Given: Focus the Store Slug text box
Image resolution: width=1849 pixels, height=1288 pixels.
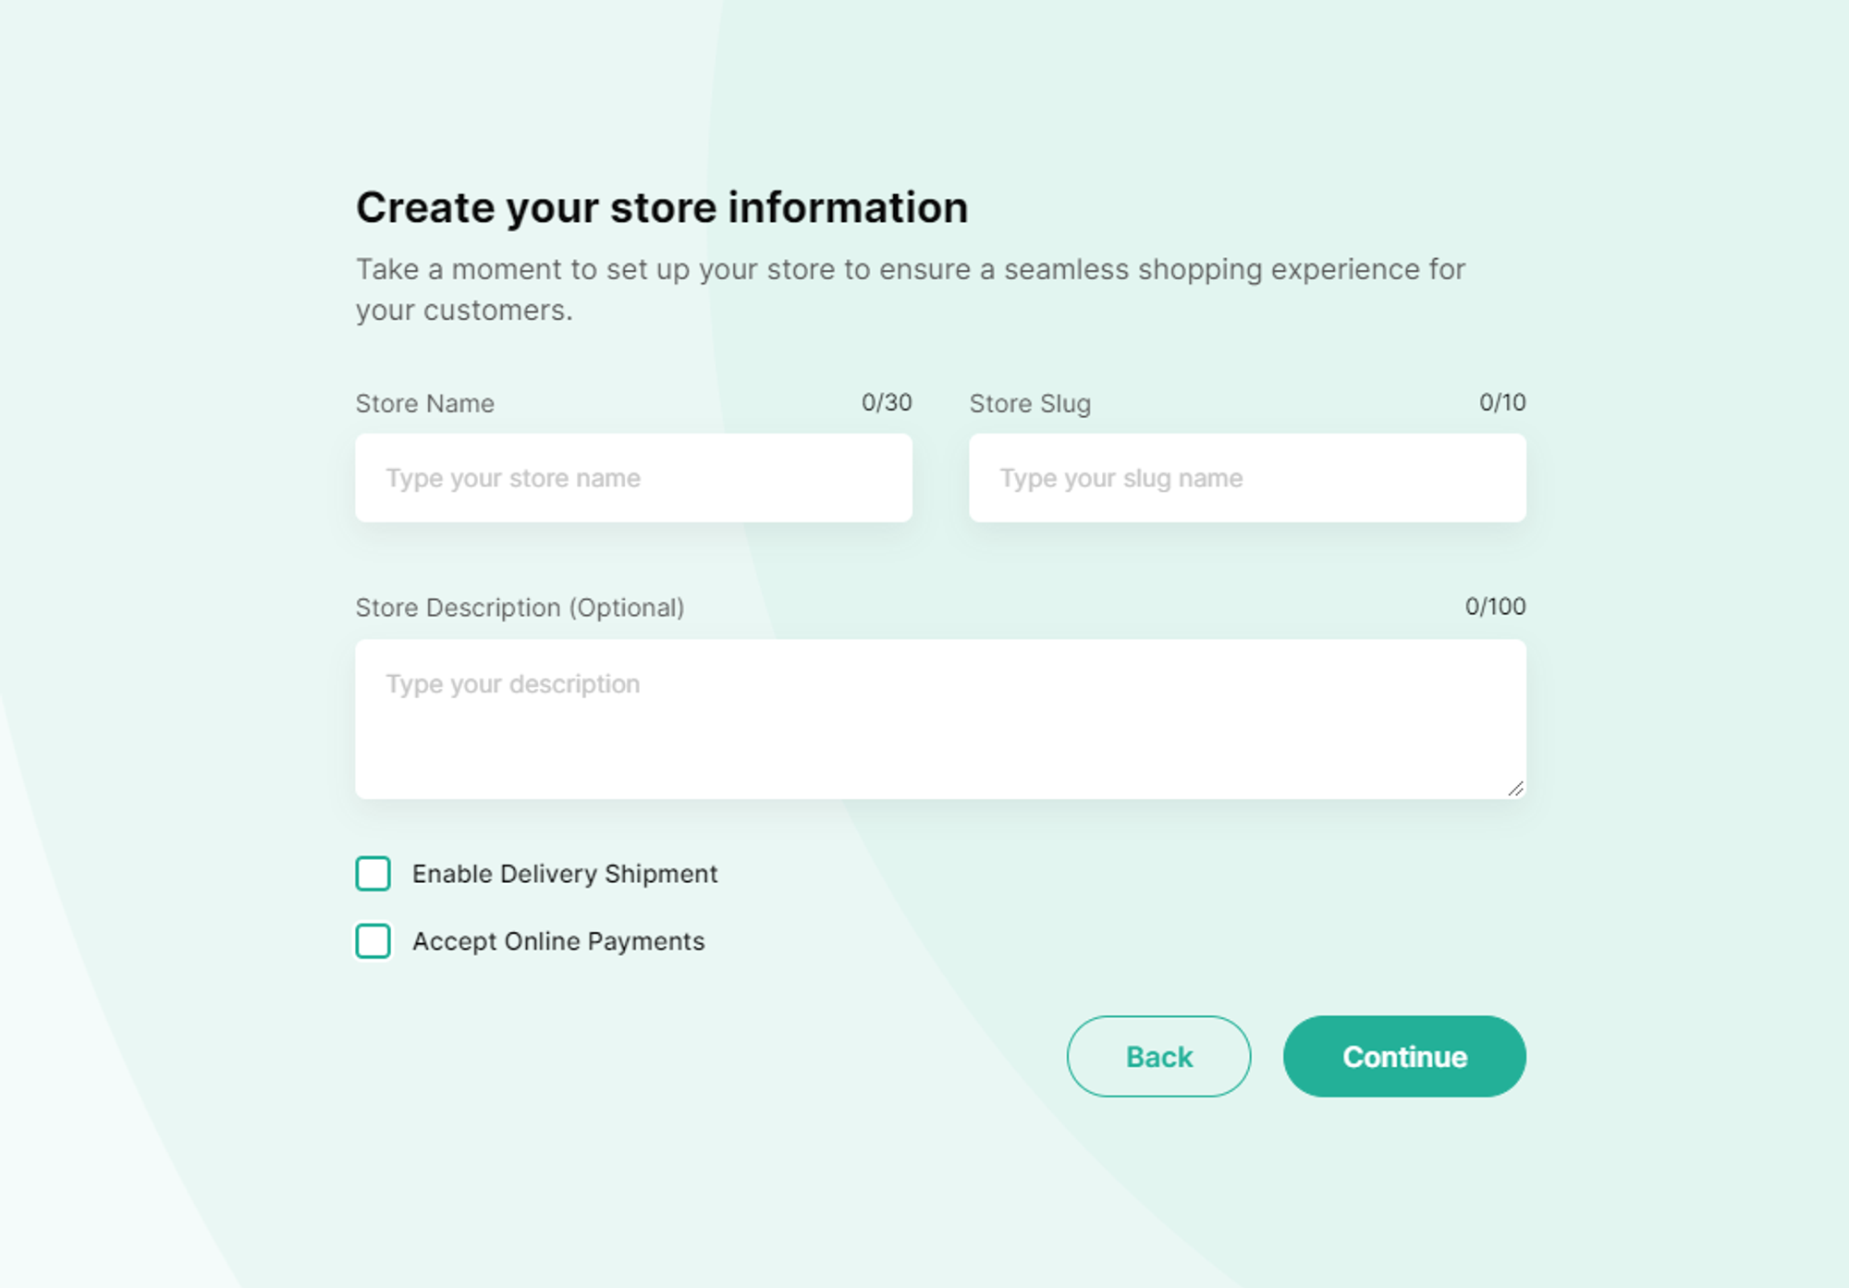Looking at the screenshot, I should tap(1247, 478).
